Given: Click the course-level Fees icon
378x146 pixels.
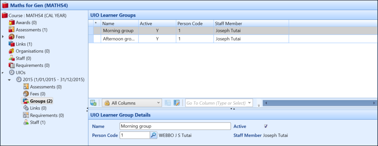Looking at the screenshot, I should click(12, 37).
